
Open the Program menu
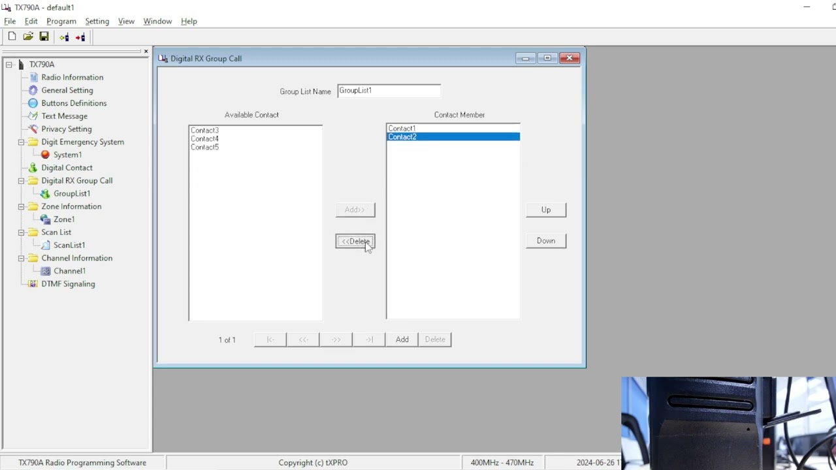pyautogui.click(x=61, y=21)
